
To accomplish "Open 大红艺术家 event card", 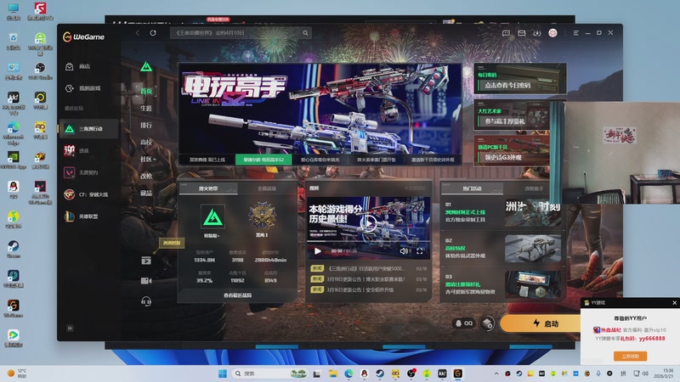I will tap(513, 115).
